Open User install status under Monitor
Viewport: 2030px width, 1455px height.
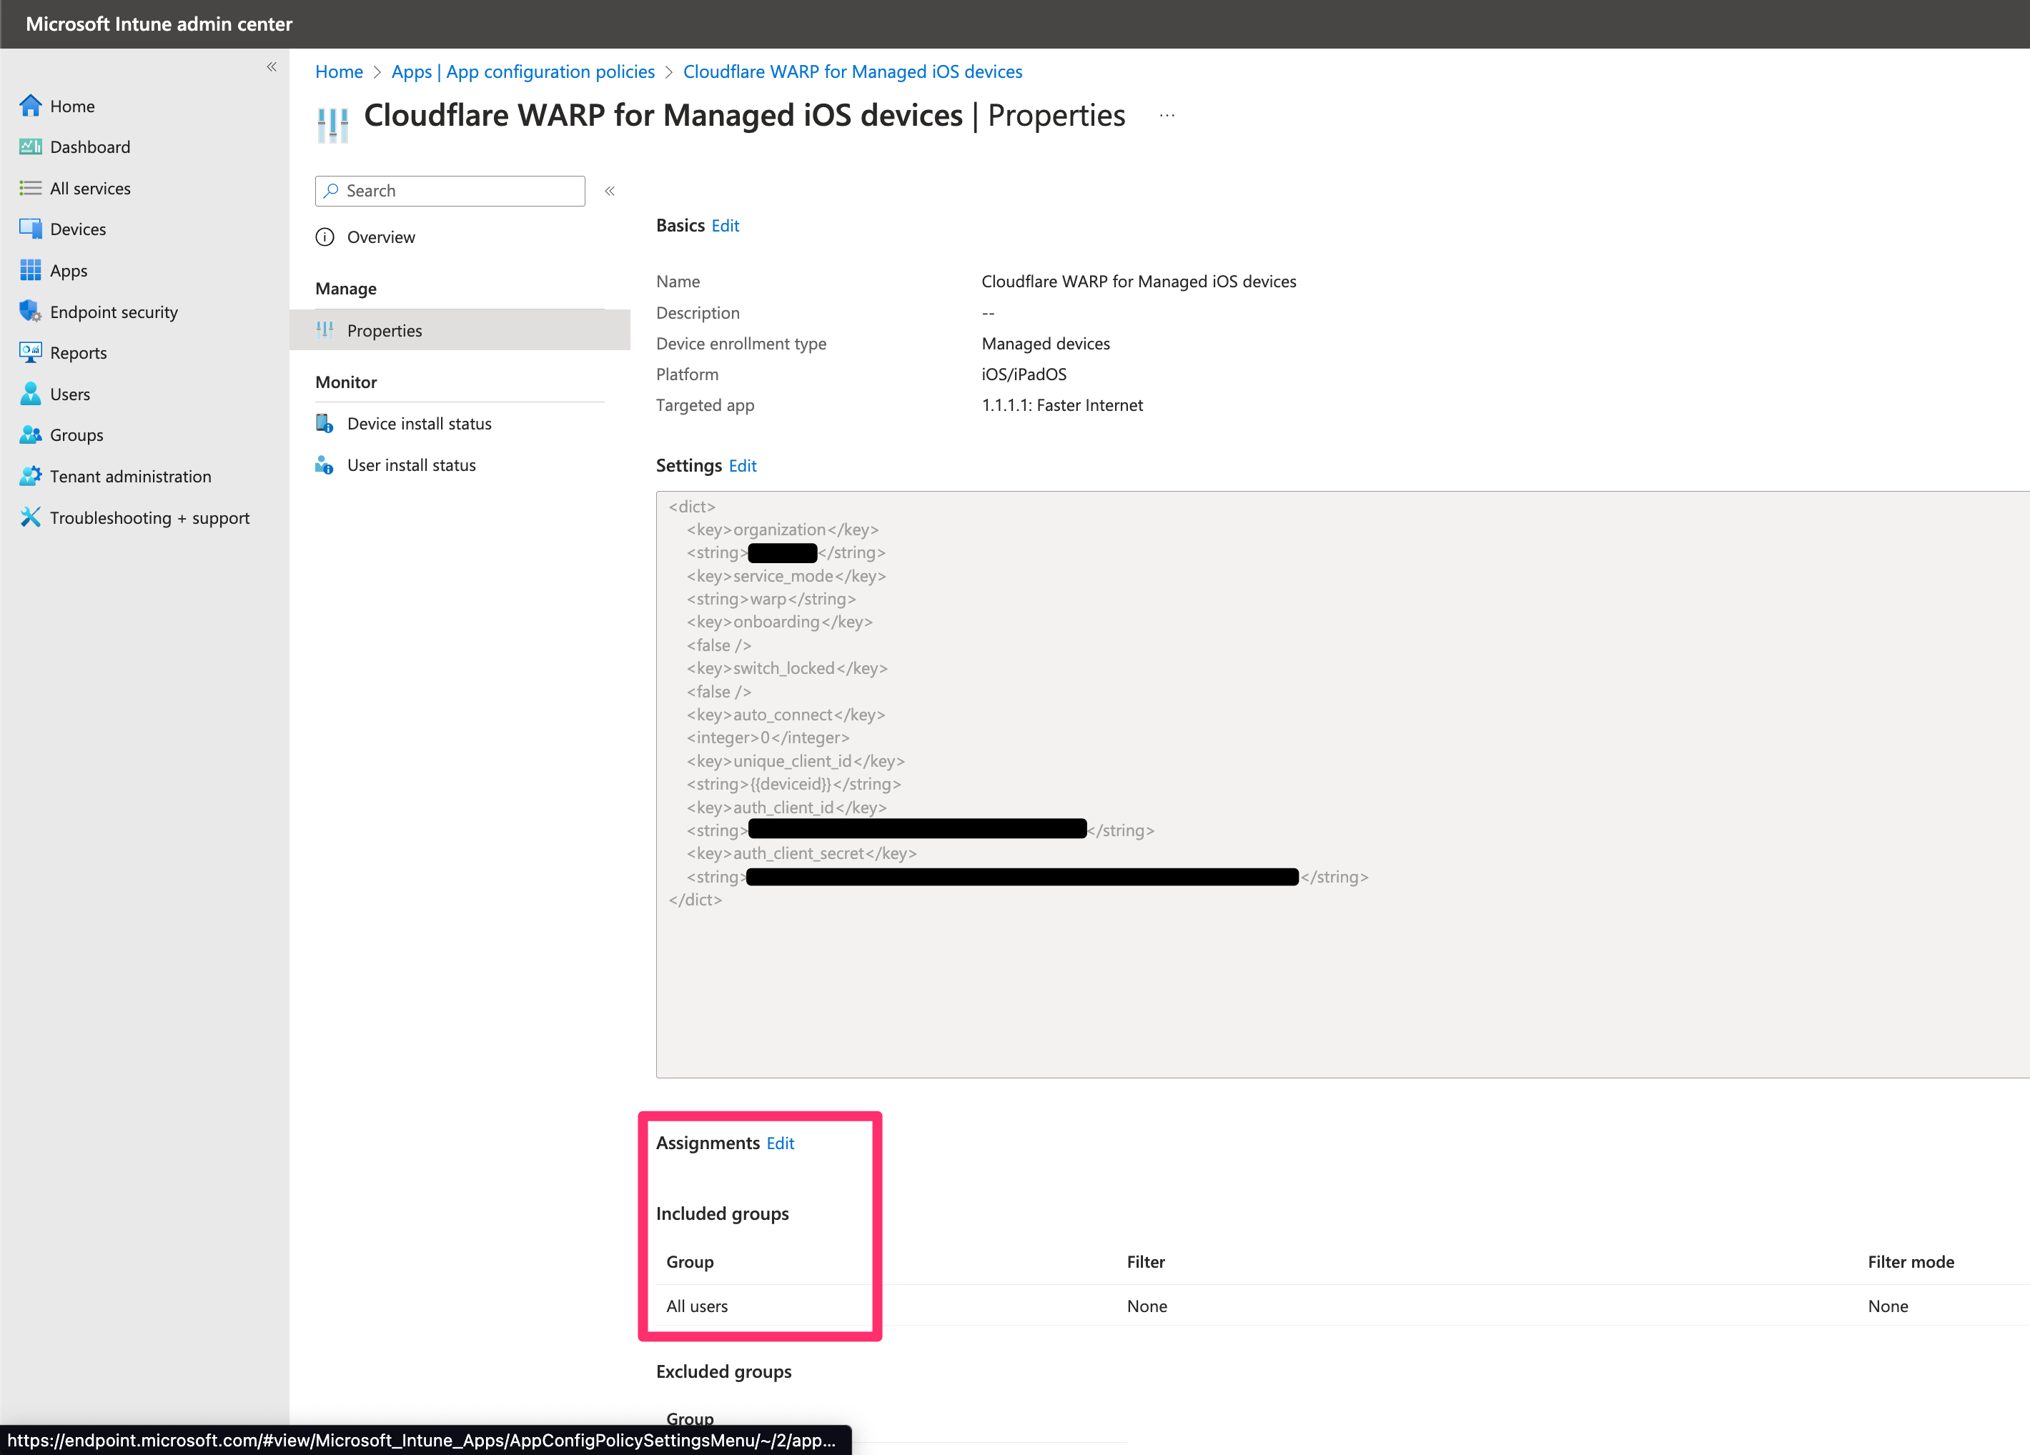pos(411,465)
